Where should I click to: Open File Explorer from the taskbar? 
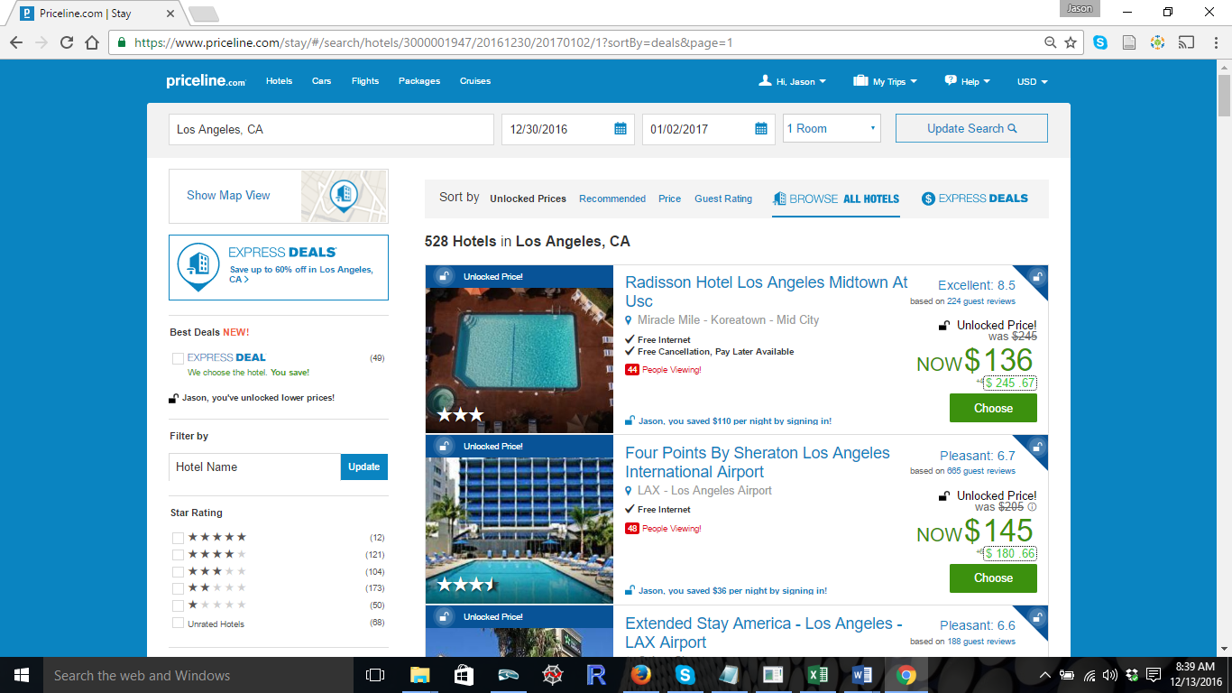[420, 675]
